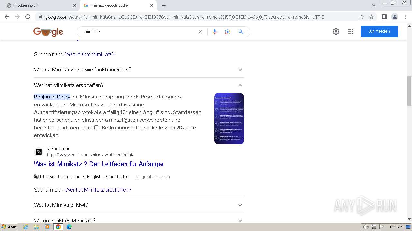Launch Internet Explorer from taskbar

26,227
